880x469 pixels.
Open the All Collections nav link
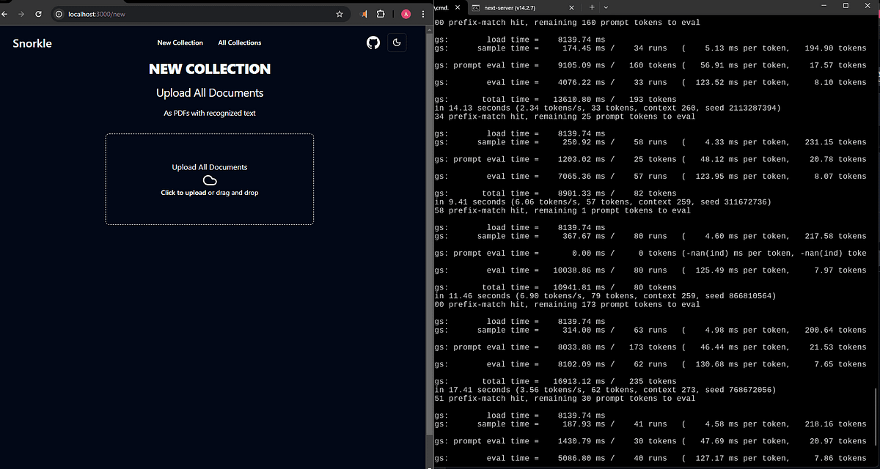pyautogui.click(x=239, y=43)
